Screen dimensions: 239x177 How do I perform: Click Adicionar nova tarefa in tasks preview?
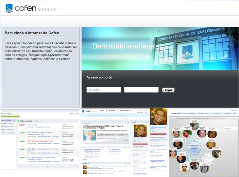[x=10, y=116]
